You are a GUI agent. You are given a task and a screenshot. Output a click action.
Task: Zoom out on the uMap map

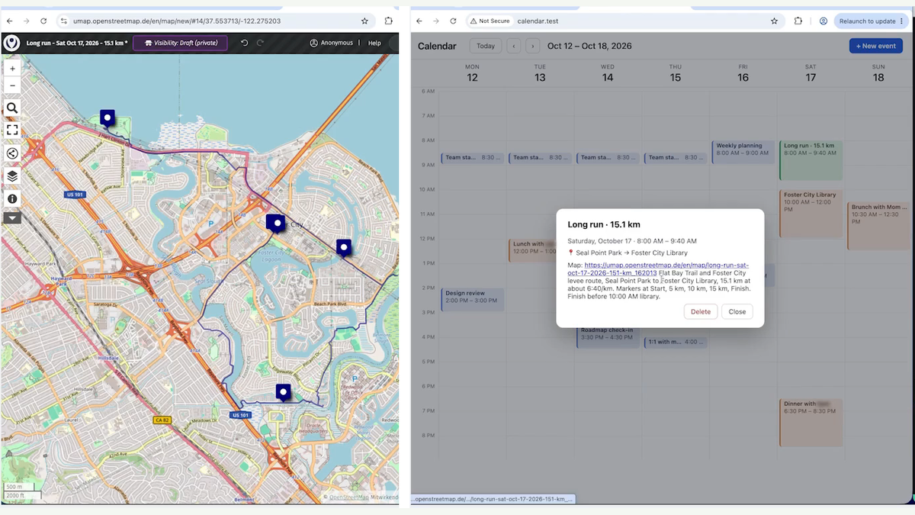12,85
